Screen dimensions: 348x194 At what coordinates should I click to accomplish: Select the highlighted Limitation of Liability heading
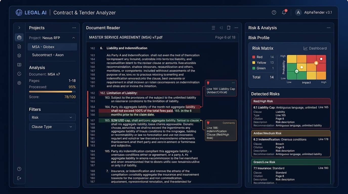[x=150, y=93]
